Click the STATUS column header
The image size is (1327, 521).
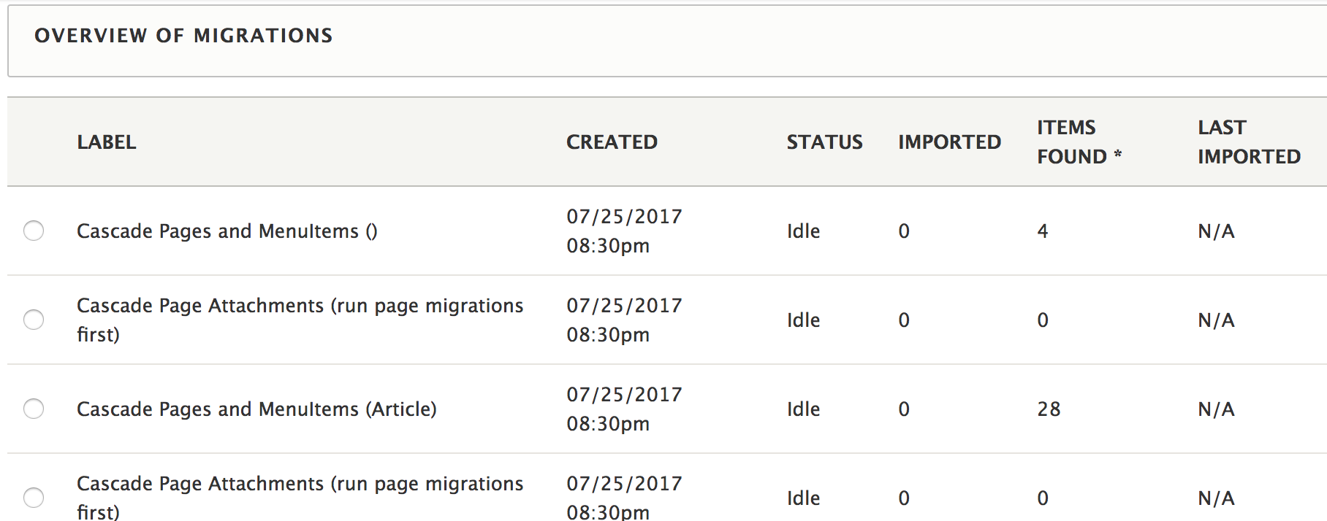pyautogui.click(x=824, y=142)
